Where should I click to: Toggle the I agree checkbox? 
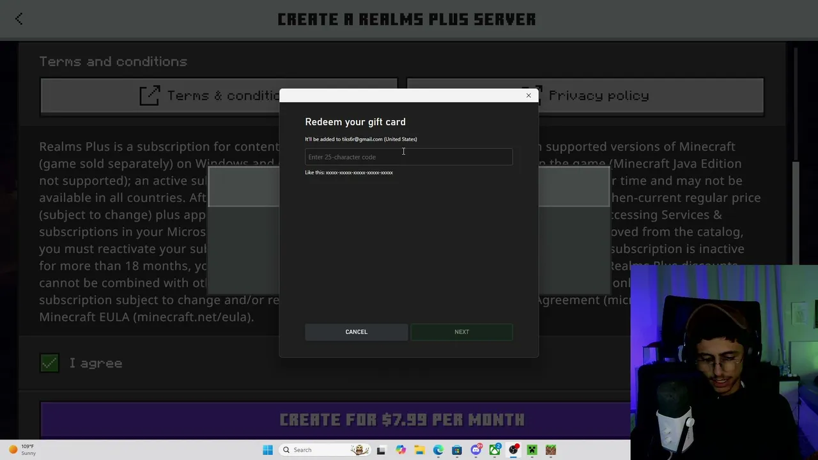coord(49,363)
